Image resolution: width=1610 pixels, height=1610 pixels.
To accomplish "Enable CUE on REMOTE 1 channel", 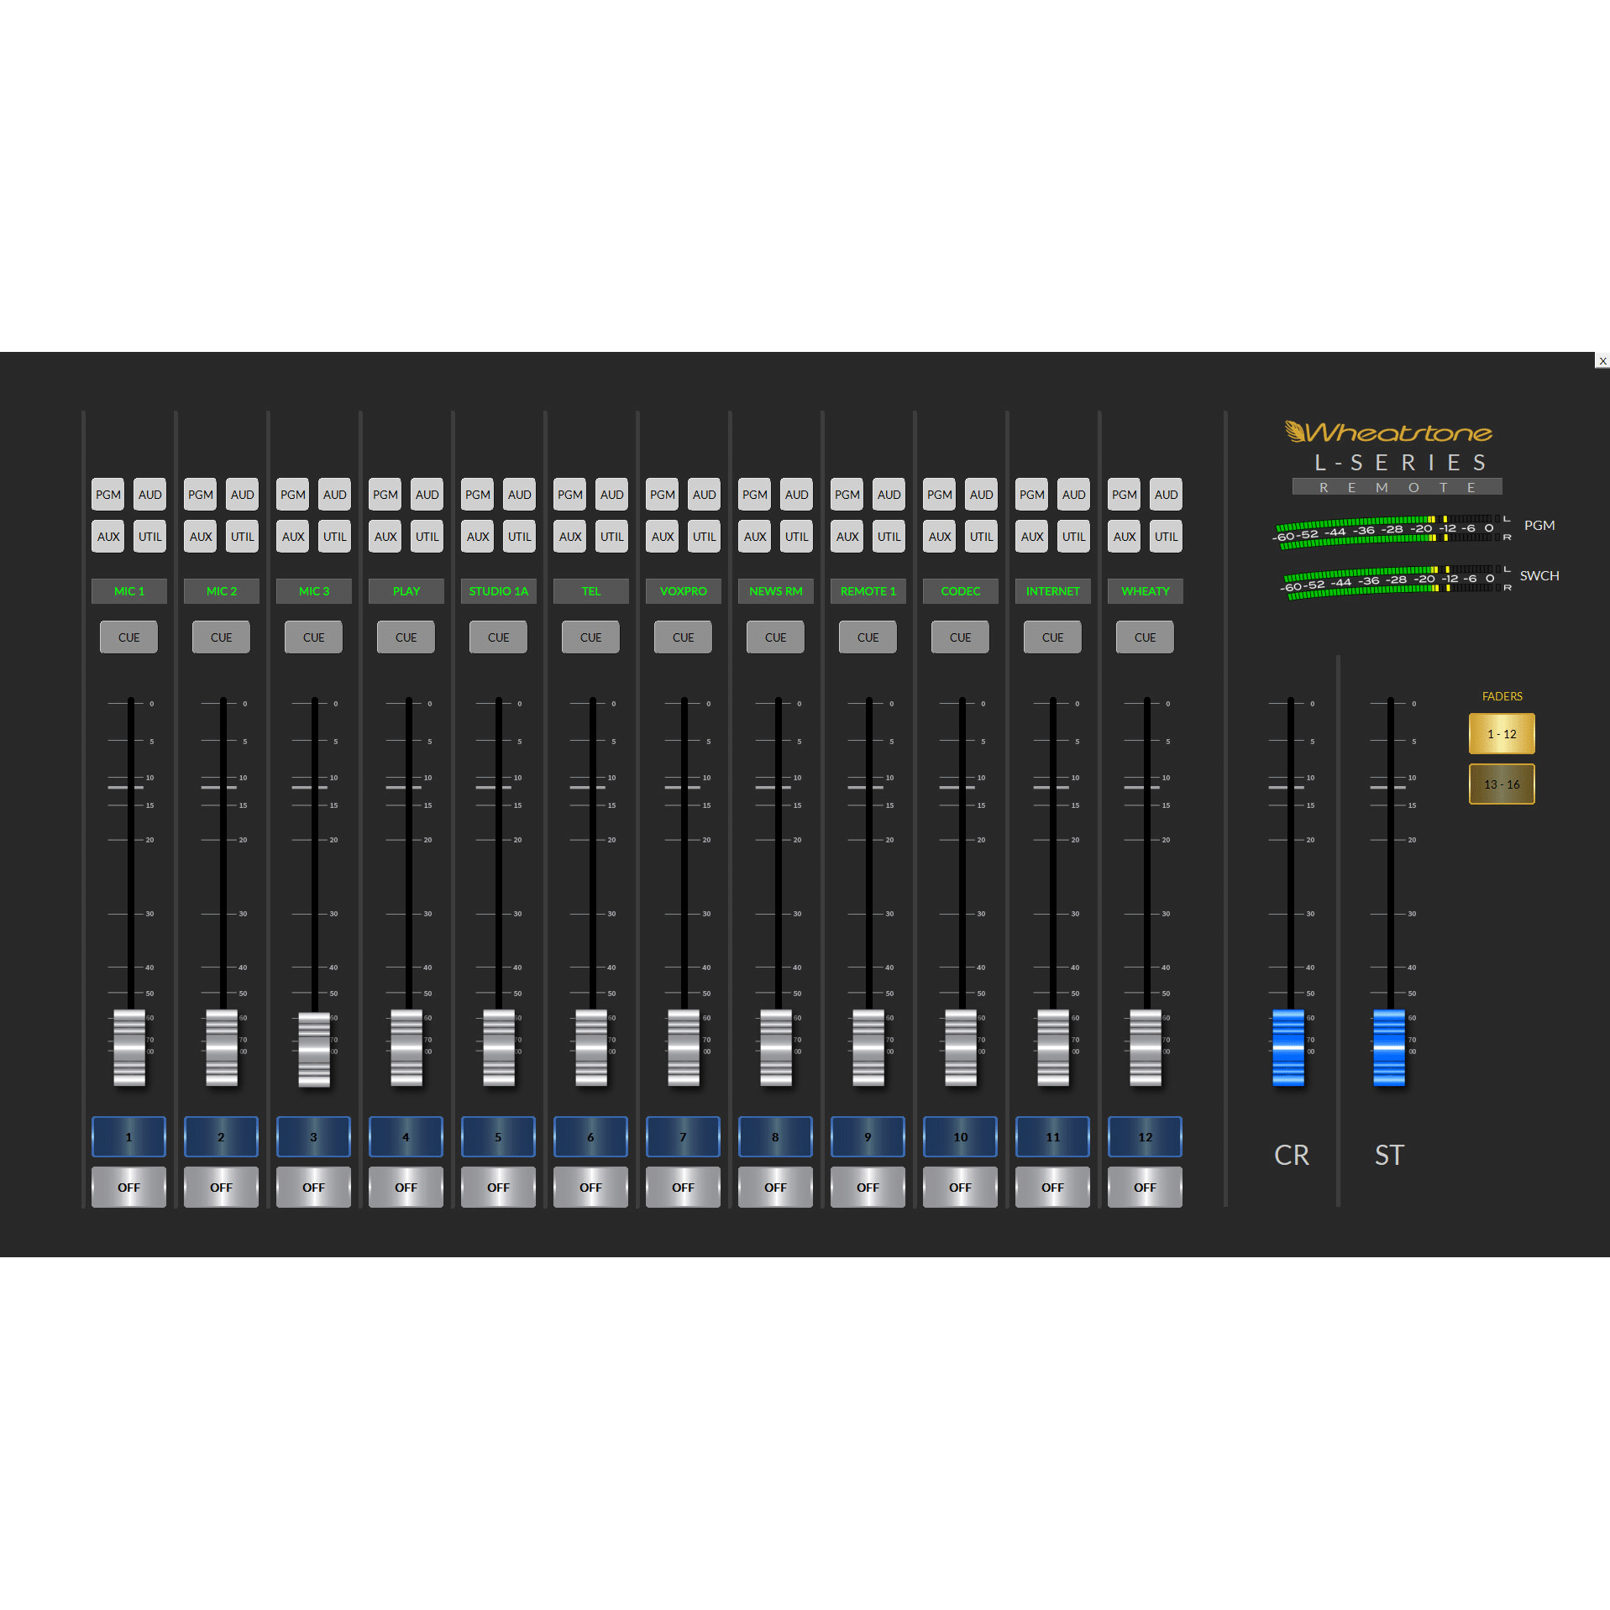I will [x=868, y=637].
